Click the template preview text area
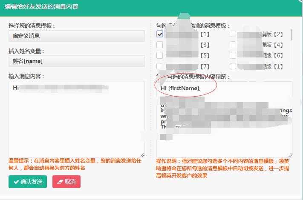Viewport: 303px width, 200px height. [224, 119]
